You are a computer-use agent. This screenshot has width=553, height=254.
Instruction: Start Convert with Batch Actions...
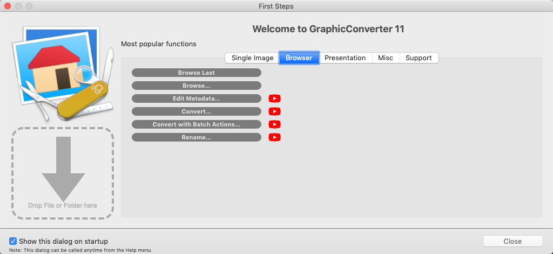pos(197,124)
